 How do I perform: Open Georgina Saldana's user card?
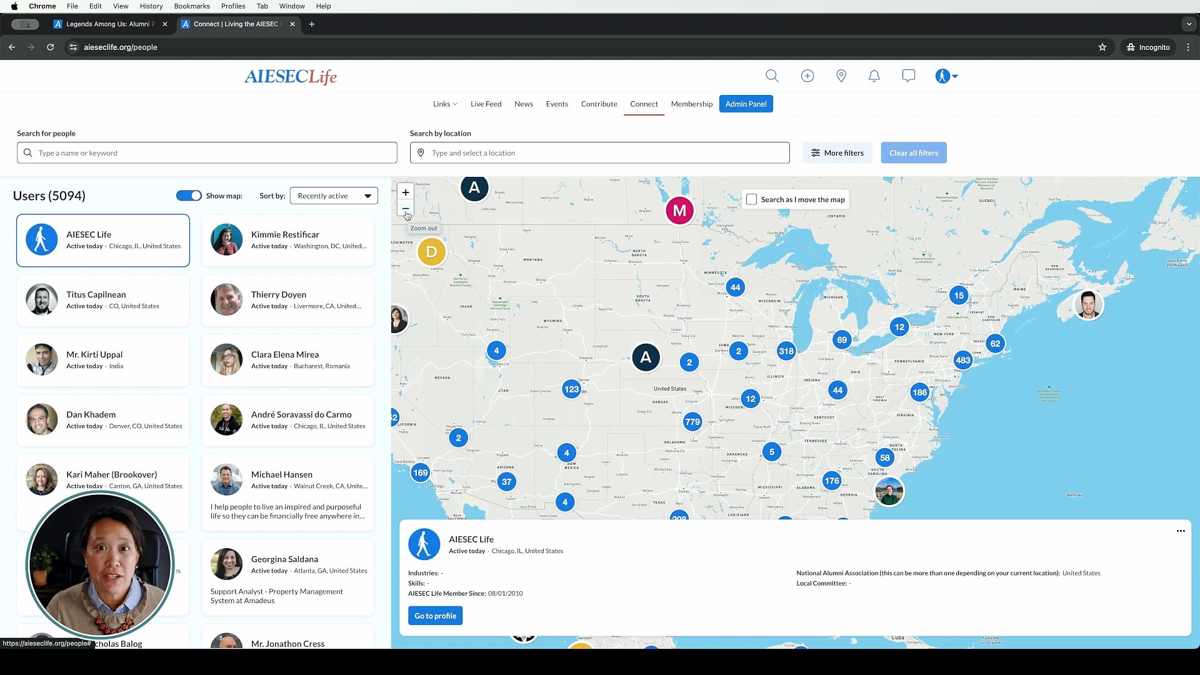click(288, 577)
